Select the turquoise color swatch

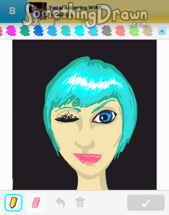click(x=66, y=31)
